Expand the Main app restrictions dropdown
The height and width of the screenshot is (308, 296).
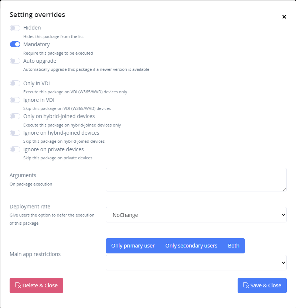pyautogui.click(x=196, y=263)
